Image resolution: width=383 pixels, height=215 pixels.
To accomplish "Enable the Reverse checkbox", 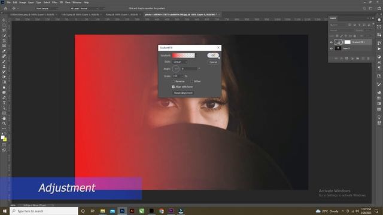I will click(x=173, y=81).
